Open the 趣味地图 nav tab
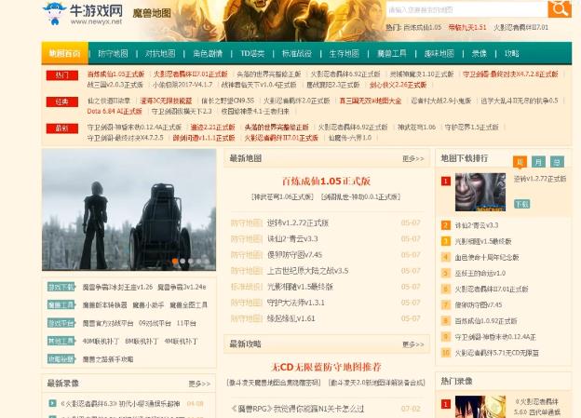581x418 pixels. 439,53
